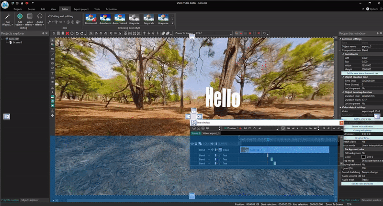The height and width of the screenshot is (206, 383).
Task: Collapse the Object drawing duration section
Action: (x=343, y=92)
